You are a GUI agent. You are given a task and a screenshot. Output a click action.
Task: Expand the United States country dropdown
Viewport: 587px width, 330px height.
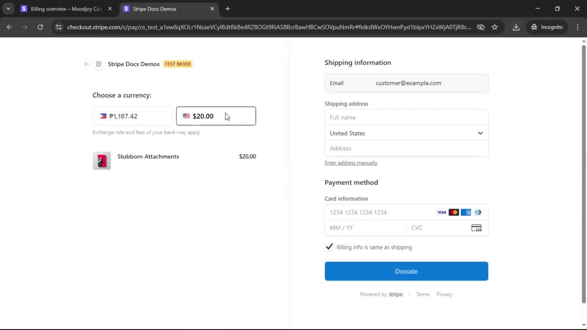[406, 133]
